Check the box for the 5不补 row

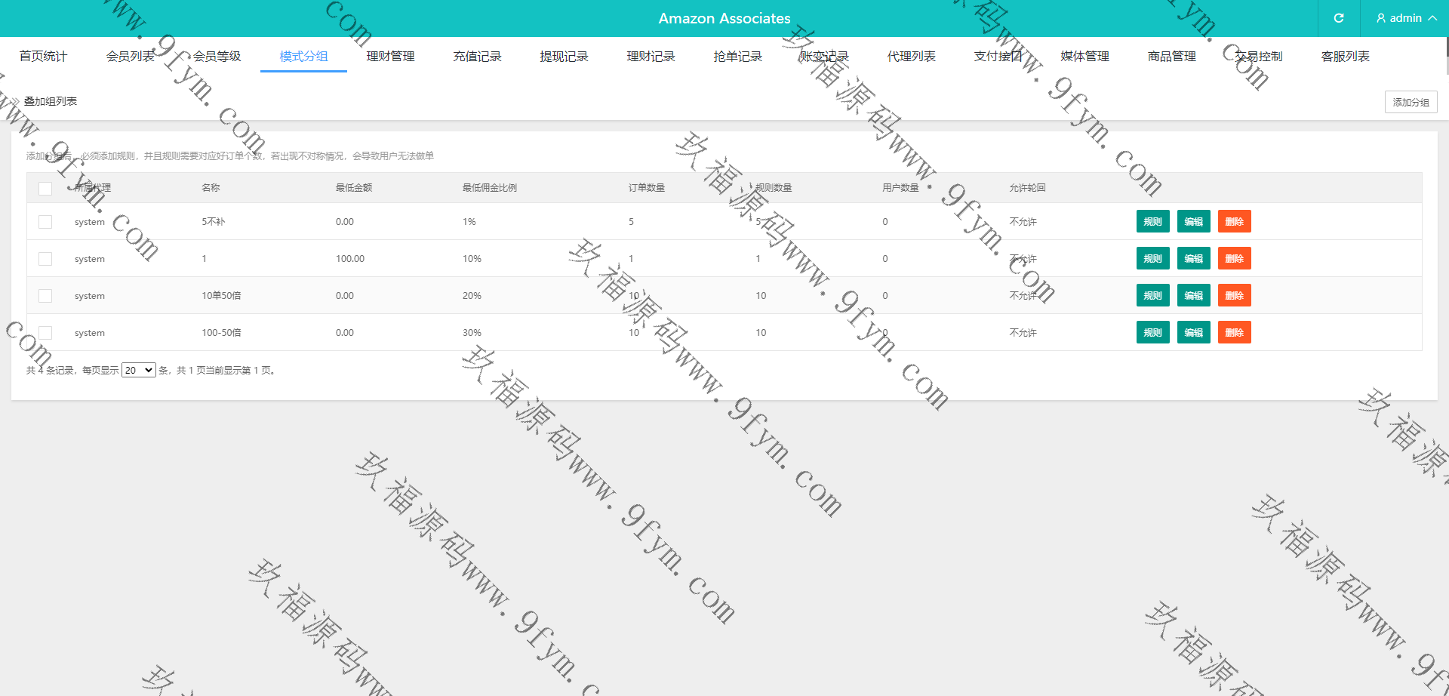pyautogui.click(x=45, y=222)
